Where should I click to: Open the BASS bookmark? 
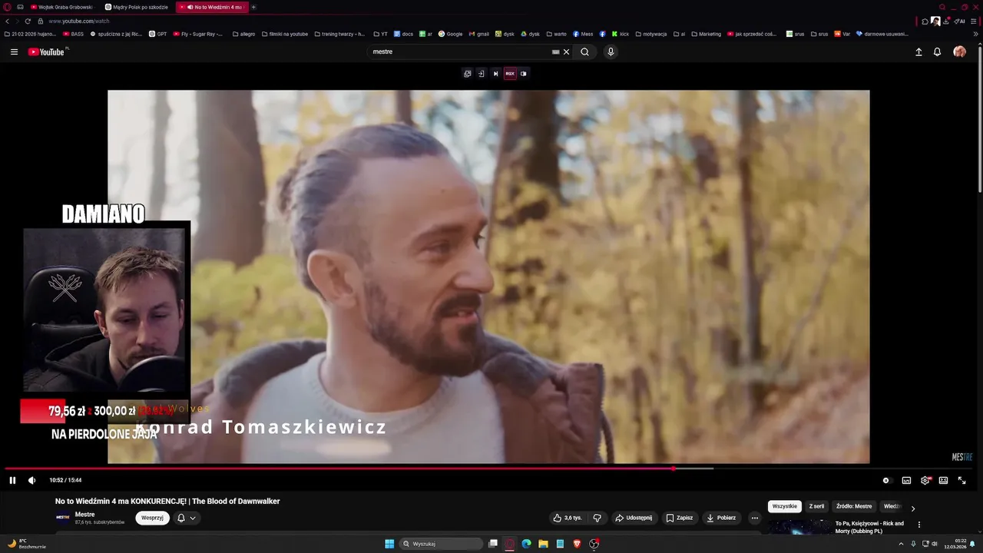(x=74, y=34)
